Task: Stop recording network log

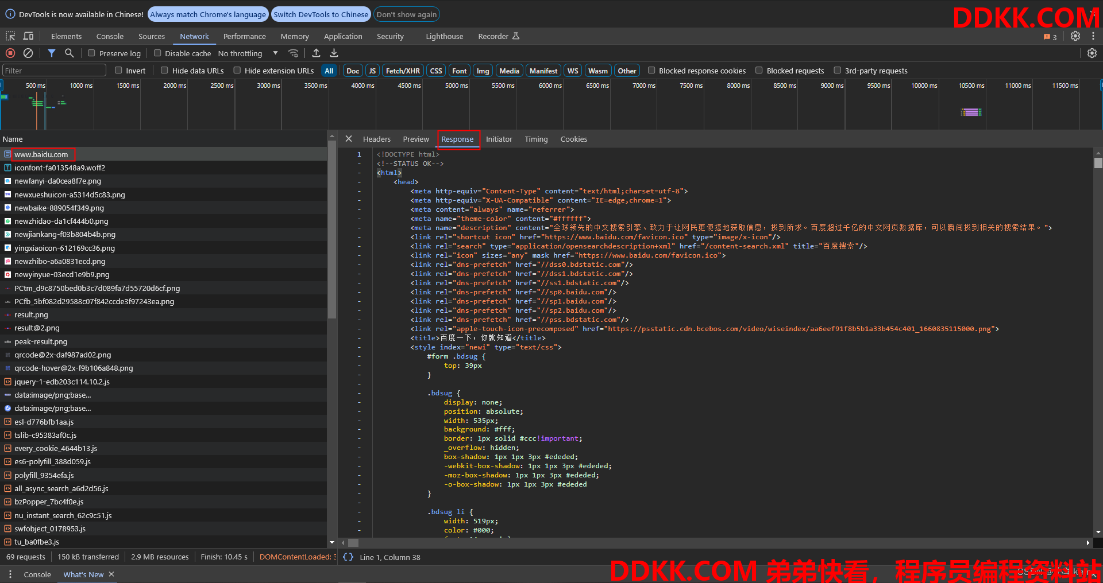Action: click(10, 53)
